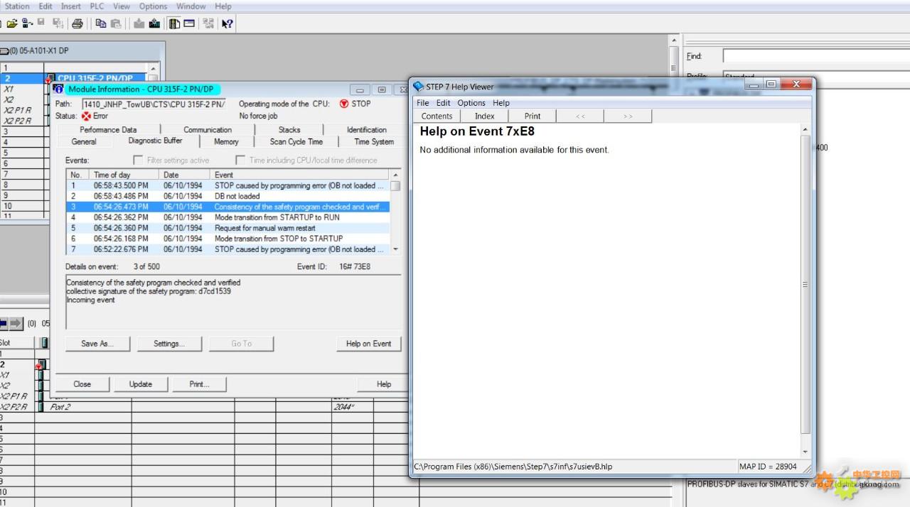Image resolution: width=910 pixels, height=507 pixels.
Task: Click the STEP 7 Help Viewer title icon
Action: click(x=418, y=87)
